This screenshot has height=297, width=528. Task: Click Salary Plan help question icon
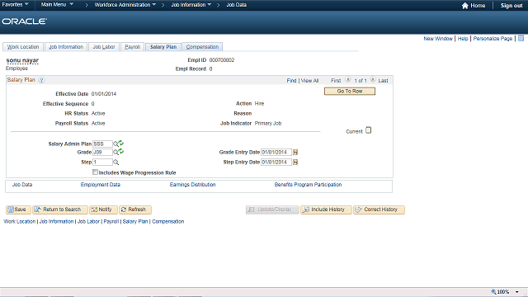click(41, 80)
